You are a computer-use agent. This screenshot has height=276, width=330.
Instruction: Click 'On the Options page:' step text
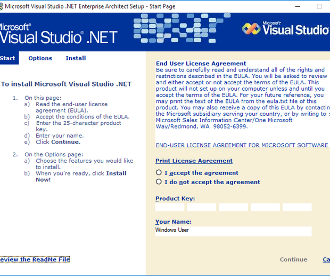pos(54,154)
